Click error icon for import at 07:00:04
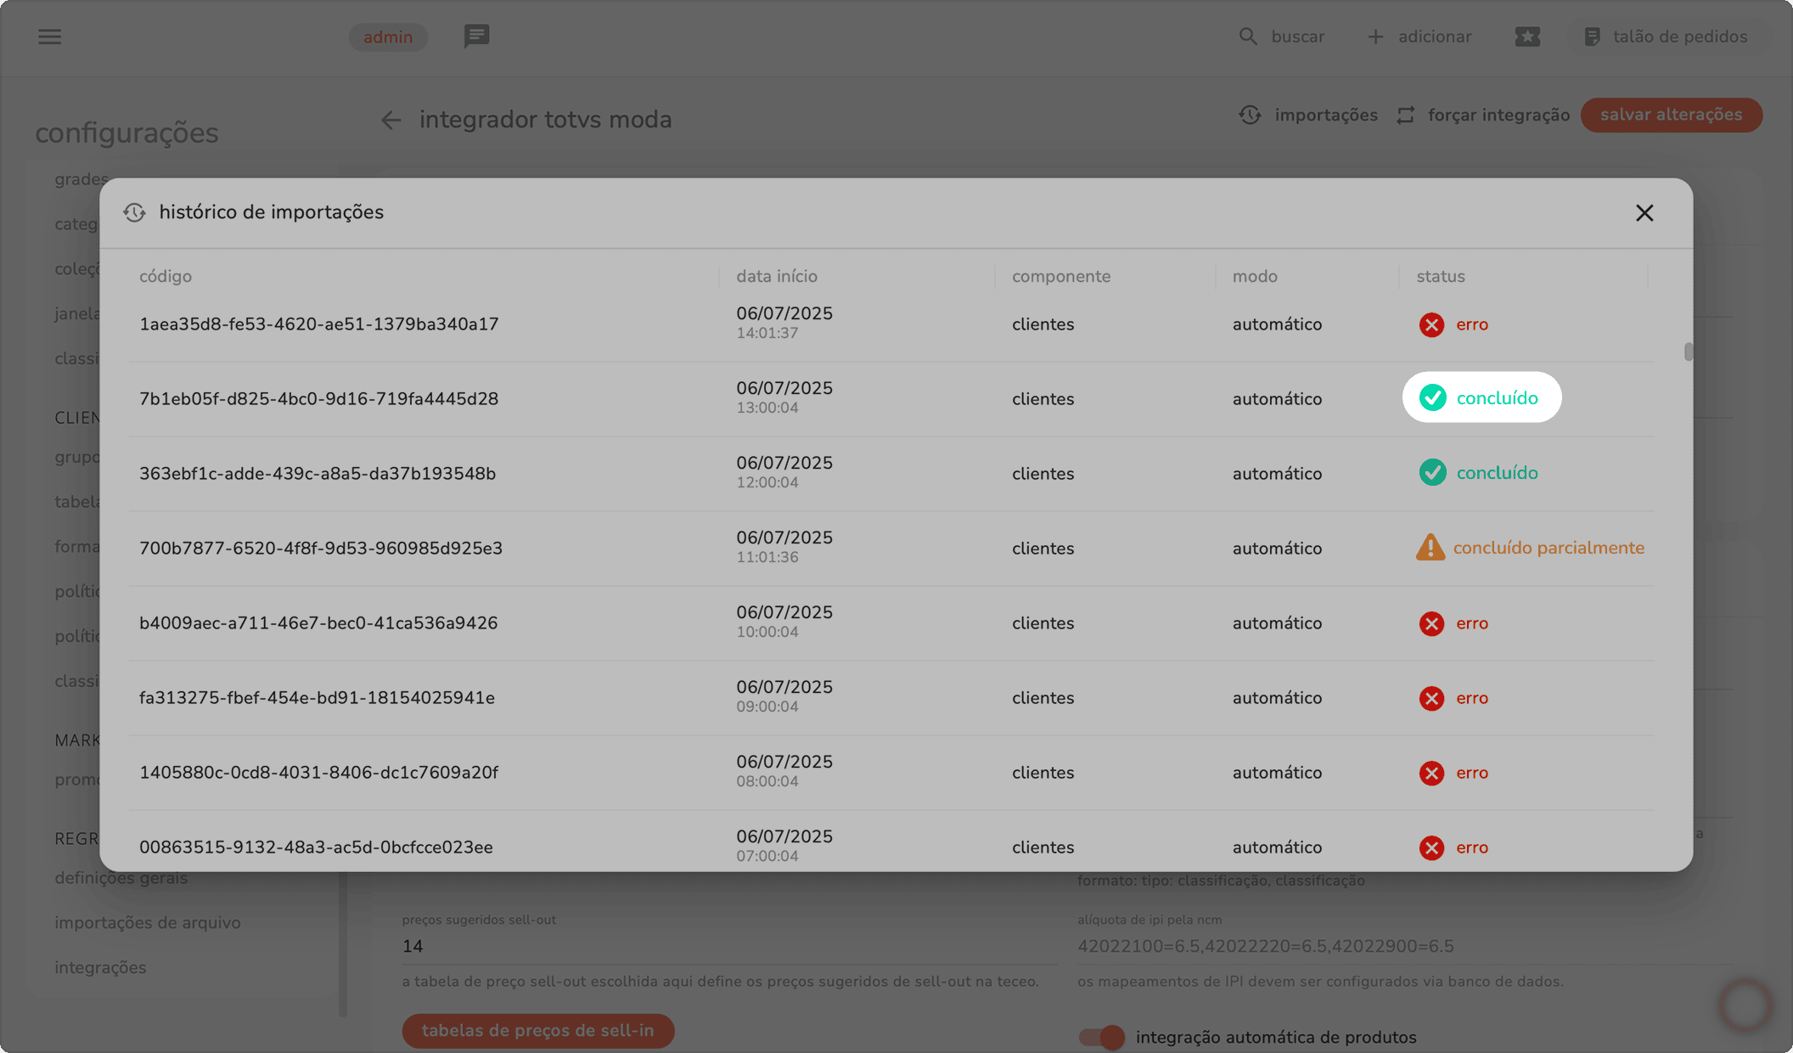 pyautogui.click(x=1431, y=847)
